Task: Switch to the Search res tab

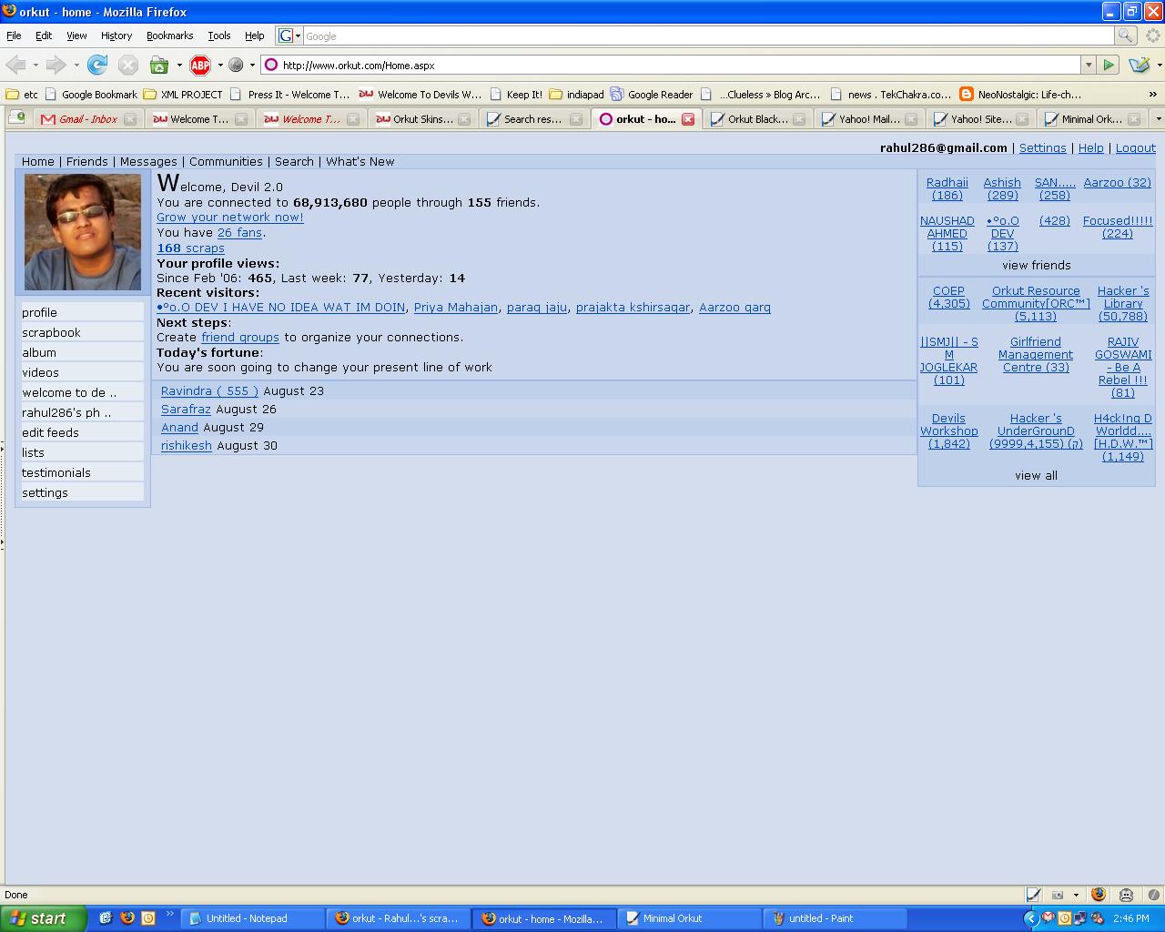Action: [534, 119]
